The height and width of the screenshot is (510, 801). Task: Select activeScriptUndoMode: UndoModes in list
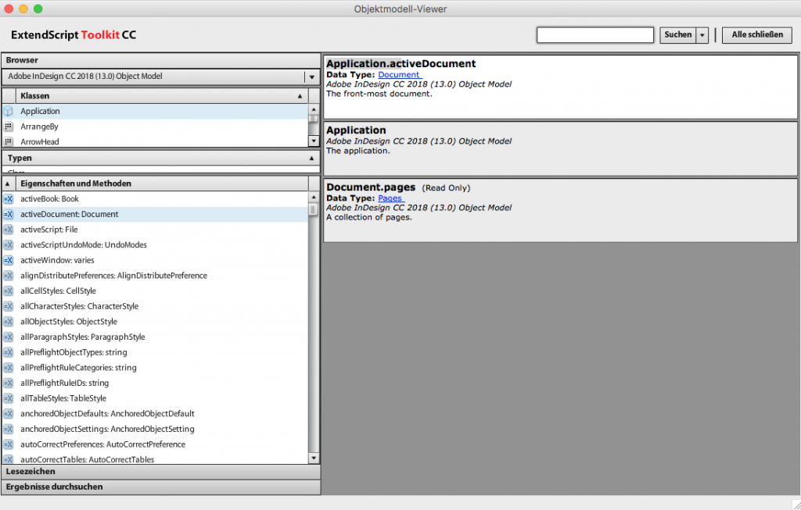pyautogui.click(x=84, y=245)
